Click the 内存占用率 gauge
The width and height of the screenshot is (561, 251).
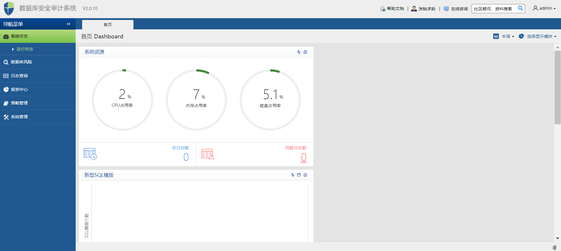click(x=196, y=100)
